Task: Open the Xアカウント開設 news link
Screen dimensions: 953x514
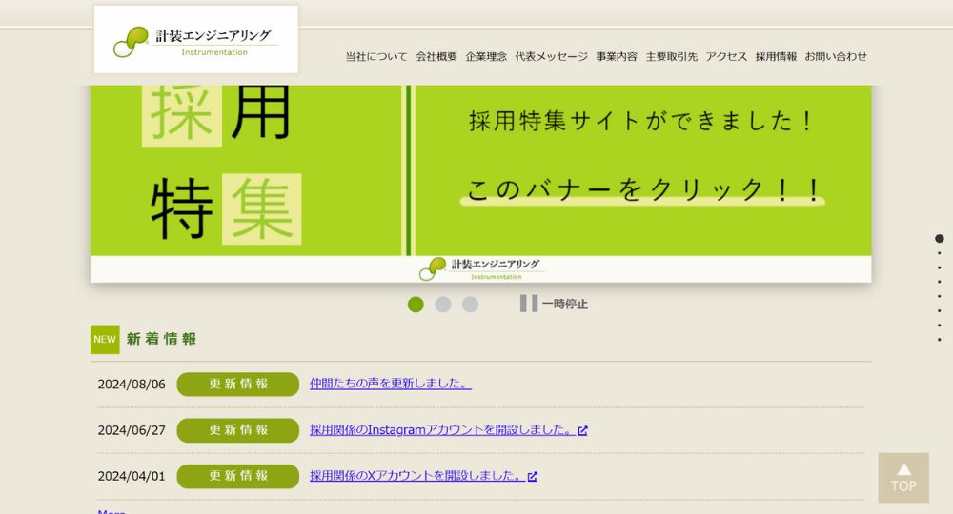Action: point(417,476)
